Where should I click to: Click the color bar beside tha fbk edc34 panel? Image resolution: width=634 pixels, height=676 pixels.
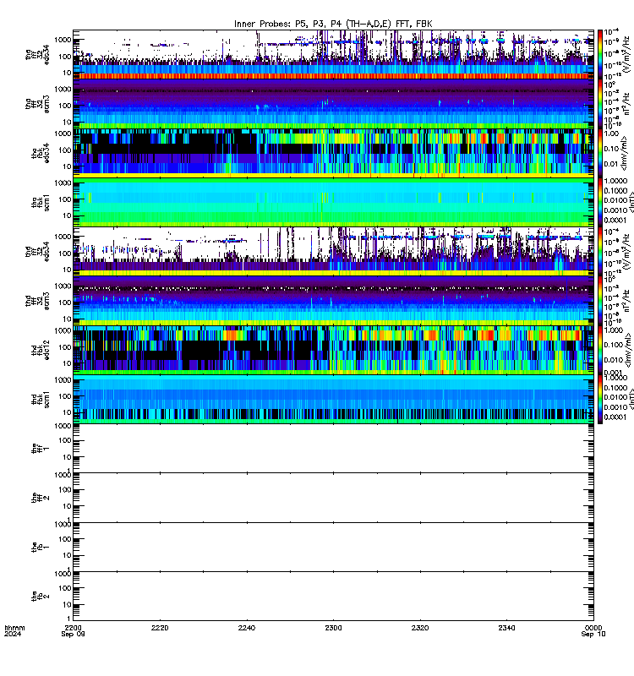point(600,153)
